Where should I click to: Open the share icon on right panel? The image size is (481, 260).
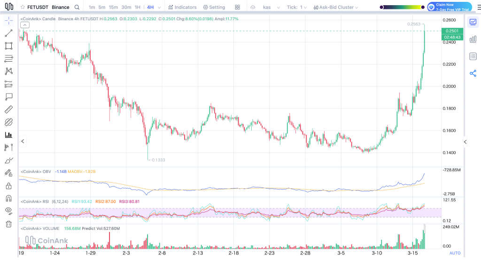click(x=473, y=73)
